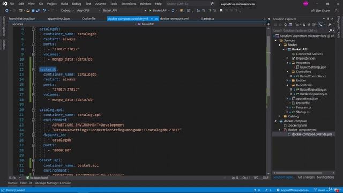The width and height of the screenshot is (343, 193).
Task: Click the notifications bell in status bar
Action: pyautogui.click(x=337, y=190)
